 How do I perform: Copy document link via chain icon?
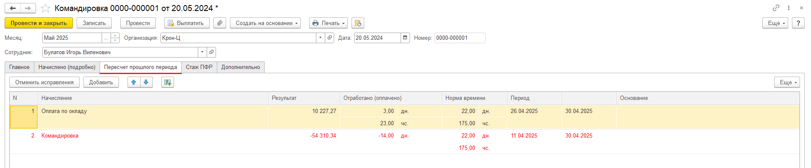pos(776,8)
